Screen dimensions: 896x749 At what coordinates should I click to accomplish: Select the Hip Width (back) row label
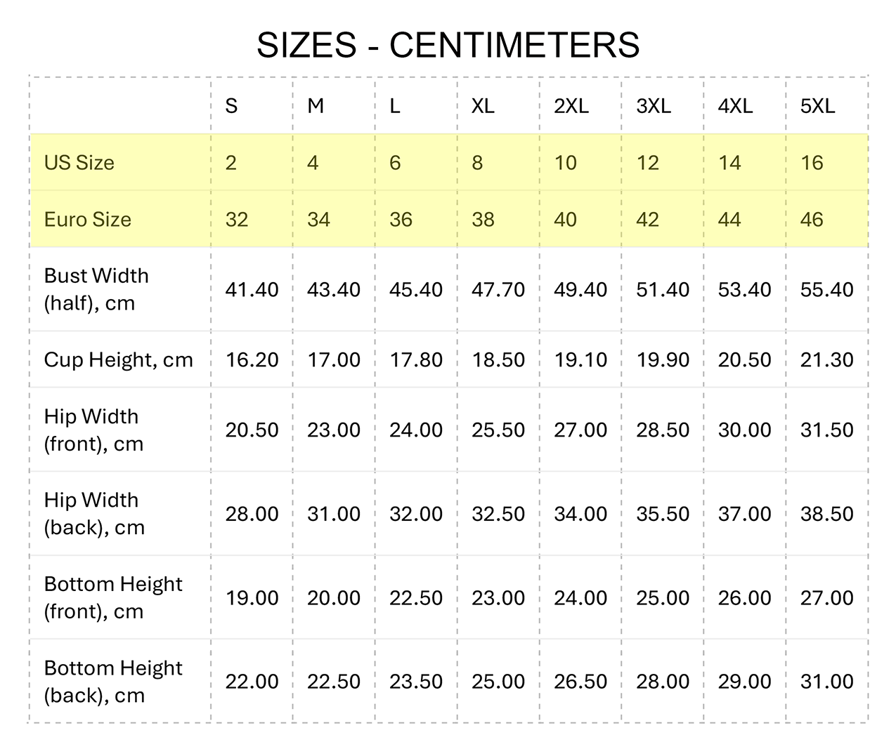click(94, 514)
